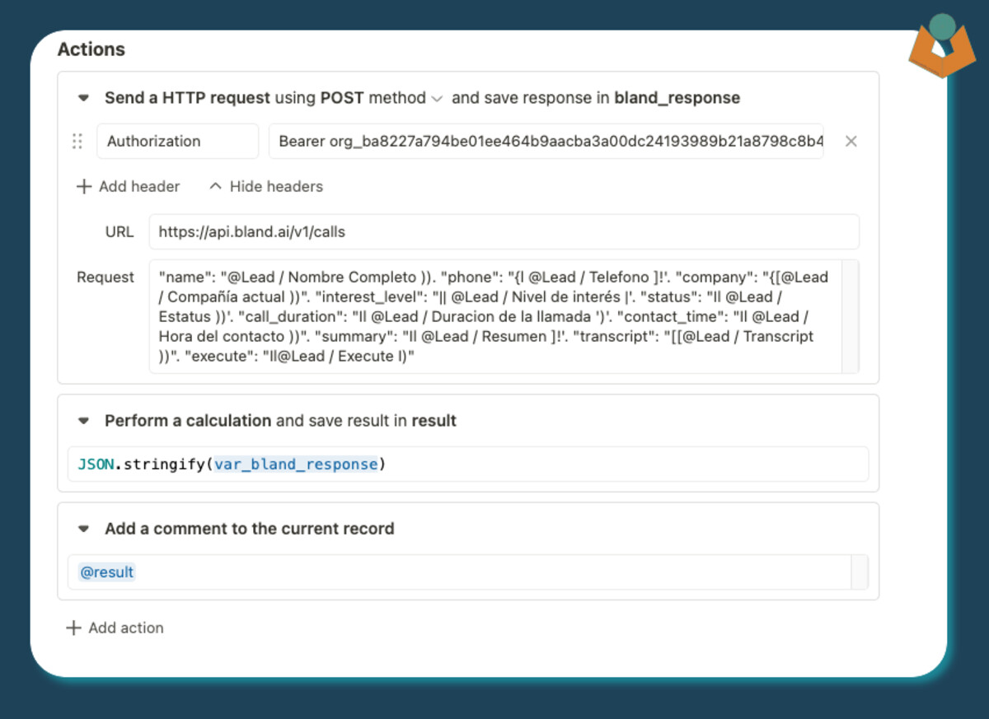Click the Add header link

coord(138,187)
